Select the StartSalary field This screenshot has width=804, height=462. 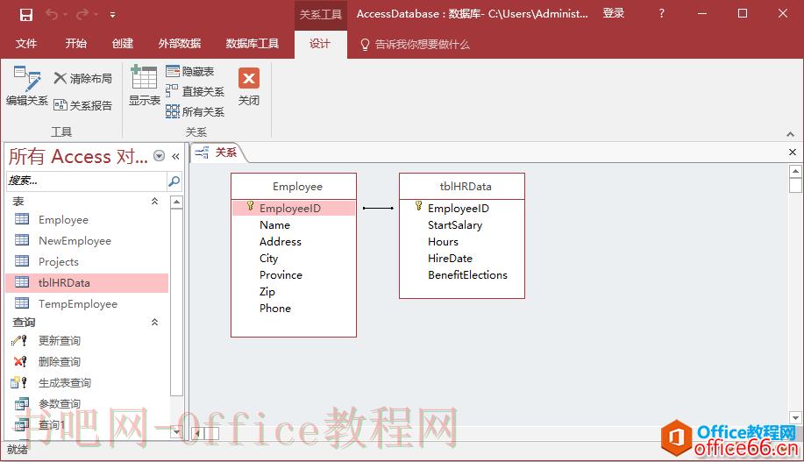pos(455,225)
